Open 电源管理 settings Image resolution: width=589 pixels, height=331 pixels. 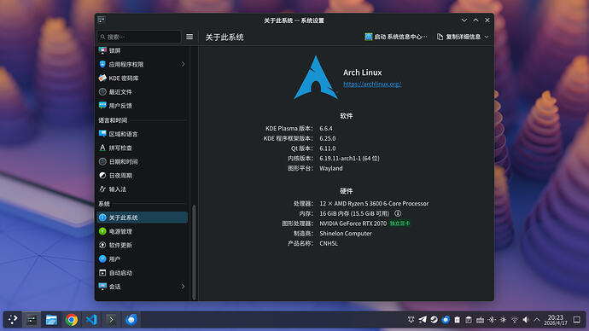[x=142, y=231]
